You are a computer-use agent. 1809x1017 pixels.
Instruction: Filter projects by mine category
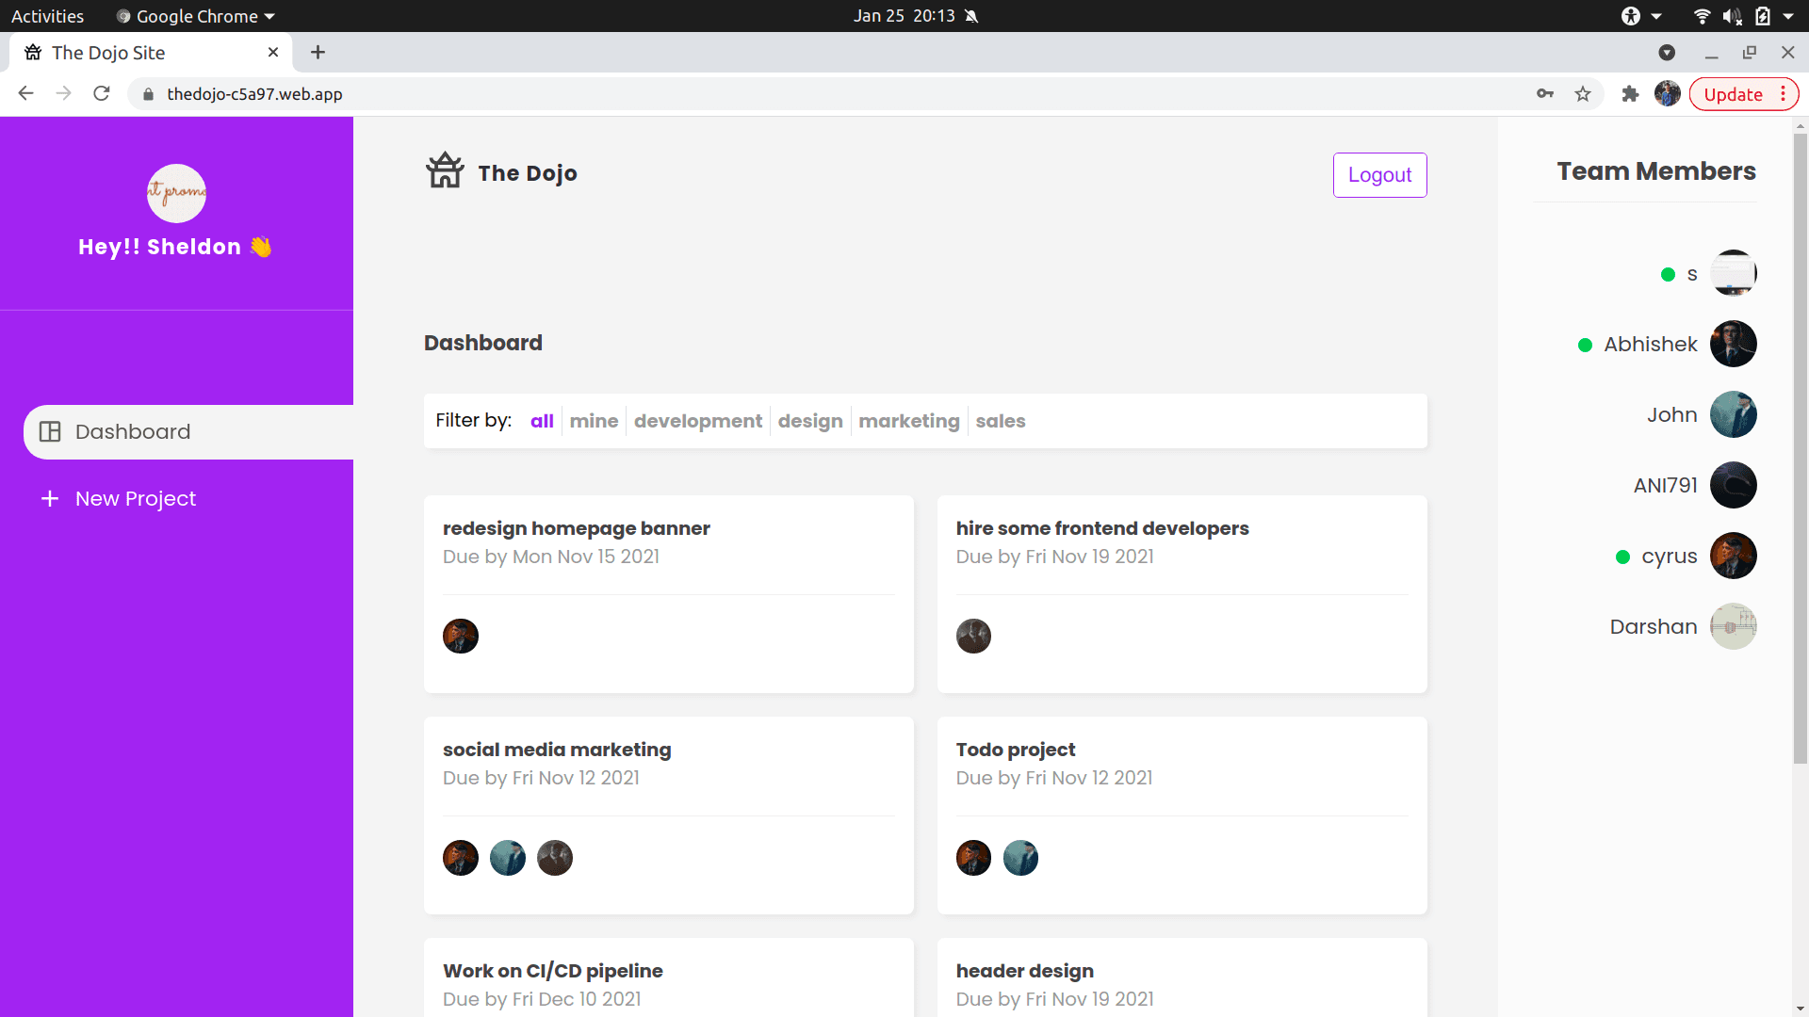(594, 421)
